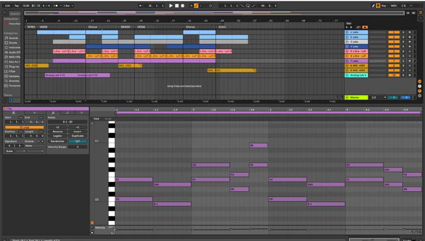Open the Samples category in browser

tap(14, 75)
